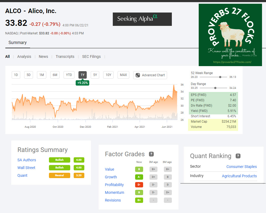Open the Advanced Chart button
266x213 pixels.
point(150,75)
